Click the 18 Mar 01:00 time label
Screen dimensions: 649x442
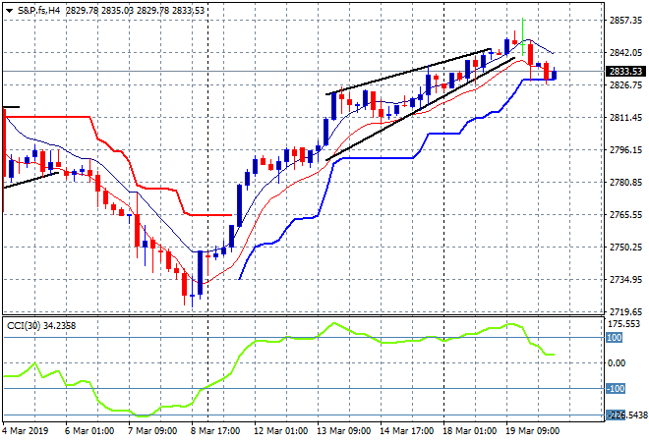469,431
